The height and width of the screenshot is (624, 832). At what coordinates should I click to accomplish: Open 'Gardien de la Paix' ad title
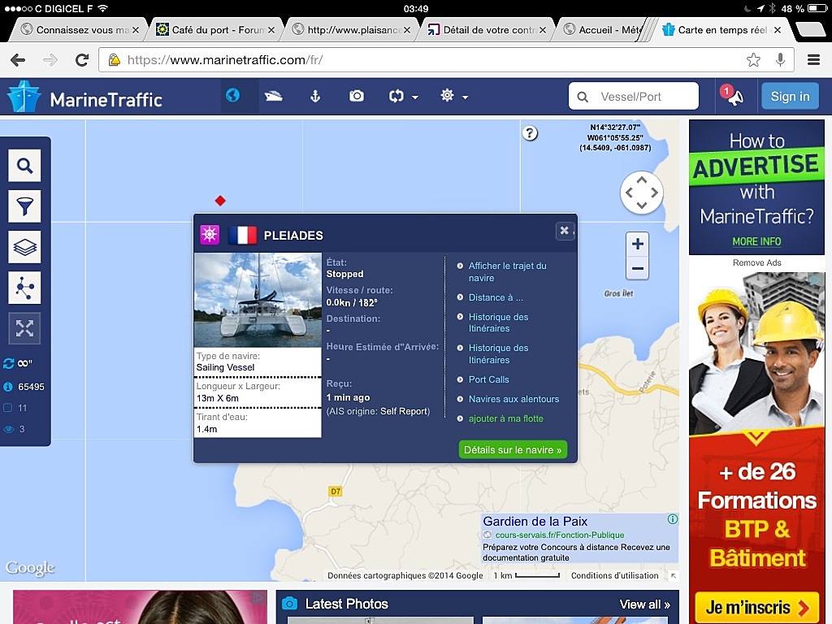[x=535, y=521]
